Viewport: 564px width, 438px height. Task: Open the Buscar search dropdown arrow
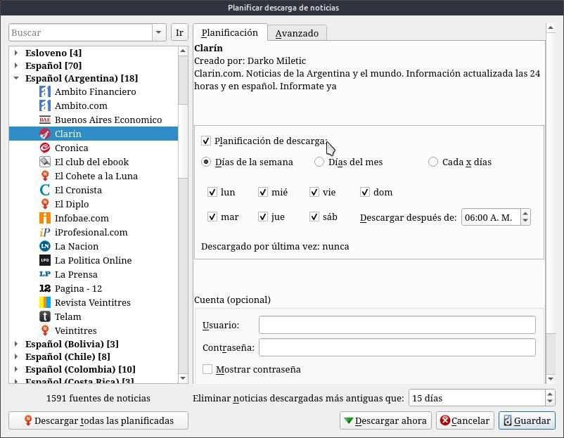click(x=159, y=33)
